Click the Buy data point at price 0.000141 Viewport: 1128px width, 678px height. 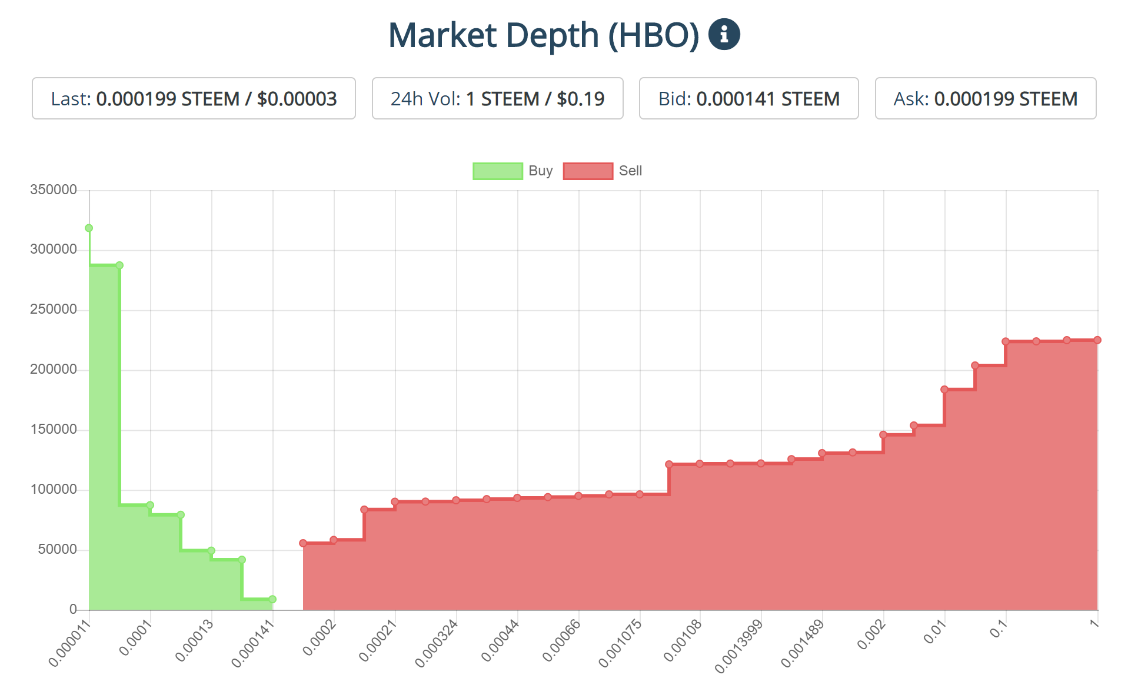(272, 599)
